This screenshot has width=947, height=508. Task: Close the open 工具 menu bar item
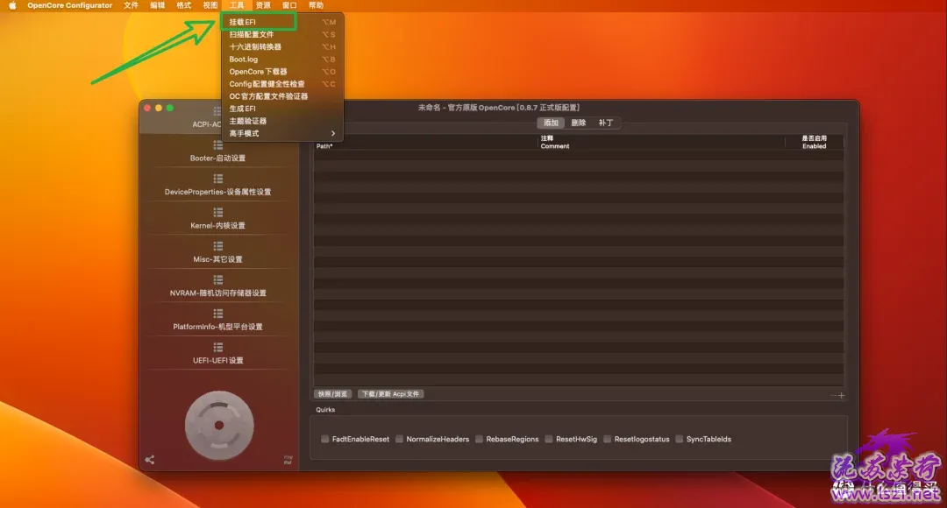coord(237,5)
